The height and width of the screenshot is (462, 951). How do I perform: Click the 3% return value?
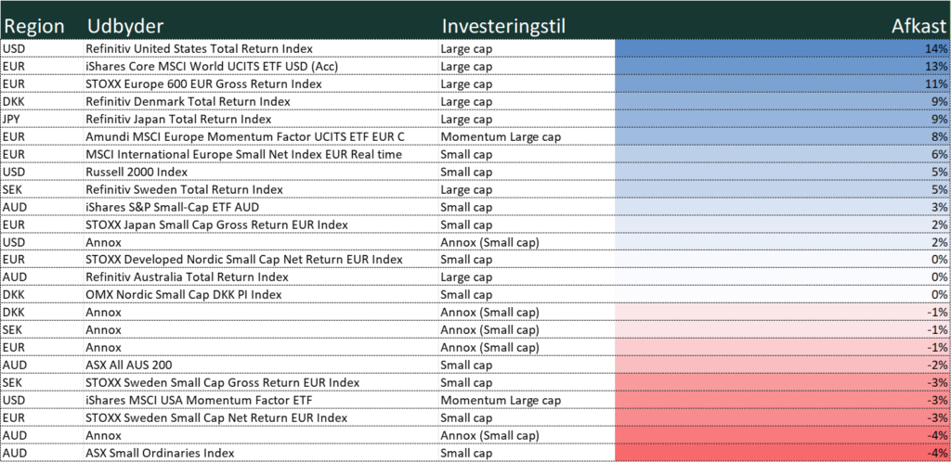click(x=940, y=207)
